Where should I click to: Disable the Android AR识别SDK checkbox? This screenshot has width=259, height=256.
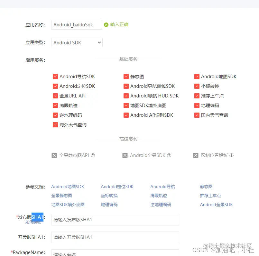(x=126, y=115)
